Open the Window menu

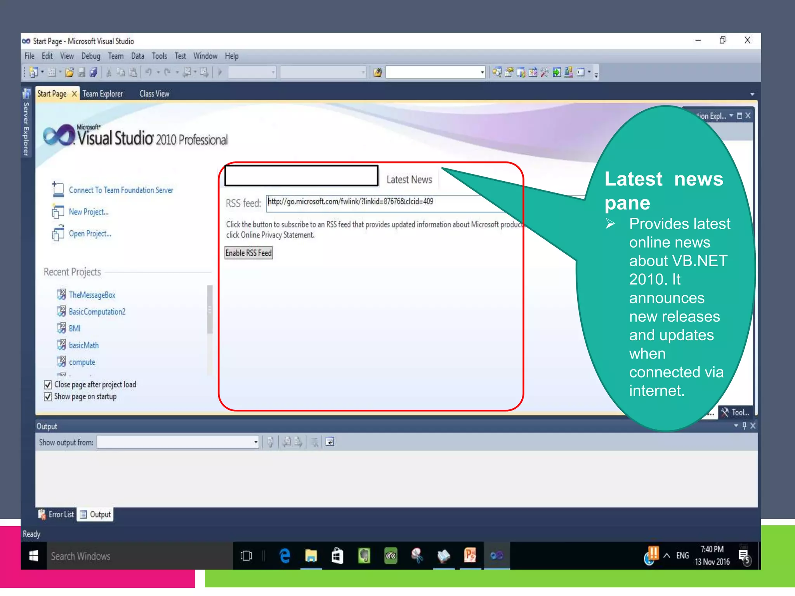(205, 56)
